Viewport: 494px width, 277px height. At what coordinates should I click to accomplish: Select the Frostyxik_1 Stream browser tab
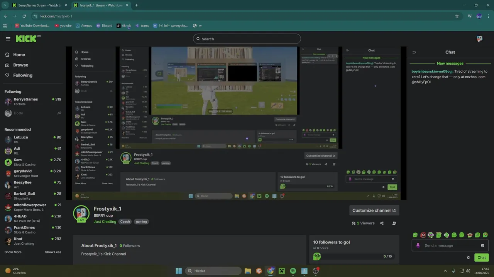click(x=101, y=5)
